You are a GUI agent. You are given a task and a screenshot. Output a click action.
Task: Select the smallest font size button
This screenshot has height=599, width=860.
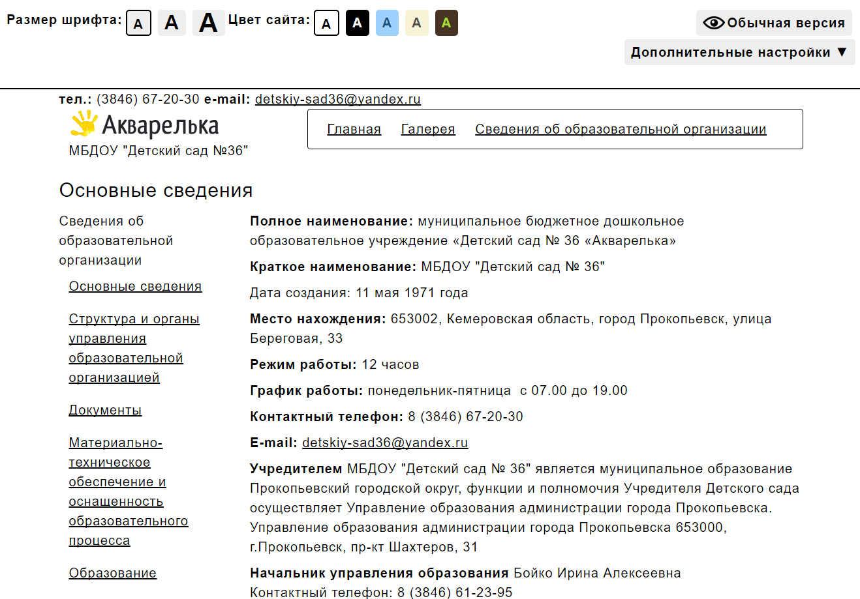[138, 23]
